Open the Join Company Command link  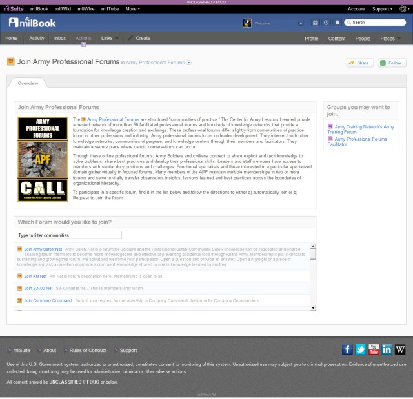pos(48,300)
